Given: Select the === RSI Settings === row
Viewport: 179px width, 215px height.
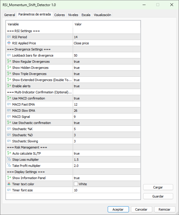Looking at the screenshot, I should [73, 31].
